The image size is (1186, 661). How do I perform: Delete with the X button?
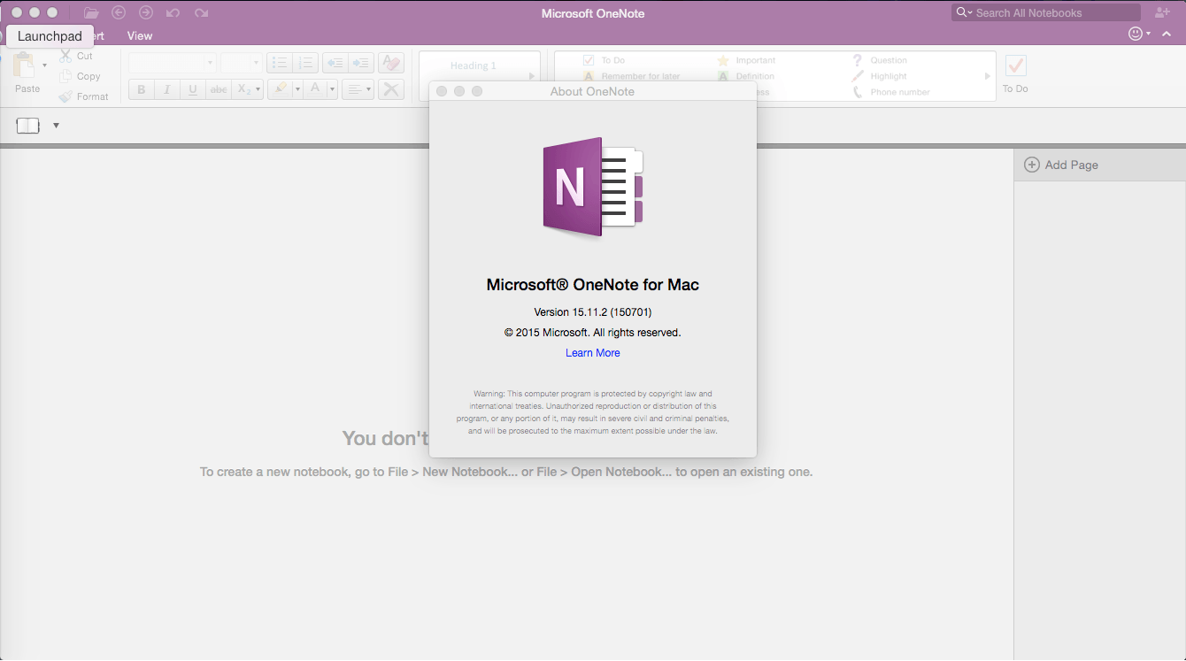click(x=391, y=89)
